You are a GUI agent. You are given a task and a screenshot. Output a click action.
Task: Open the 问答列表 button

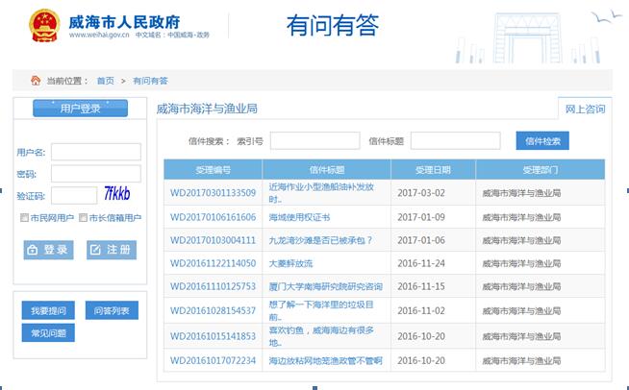[x=112, y=311]
